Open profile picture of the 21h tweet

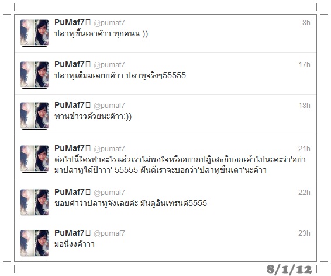pyautogui.click(x=35, y=159)
